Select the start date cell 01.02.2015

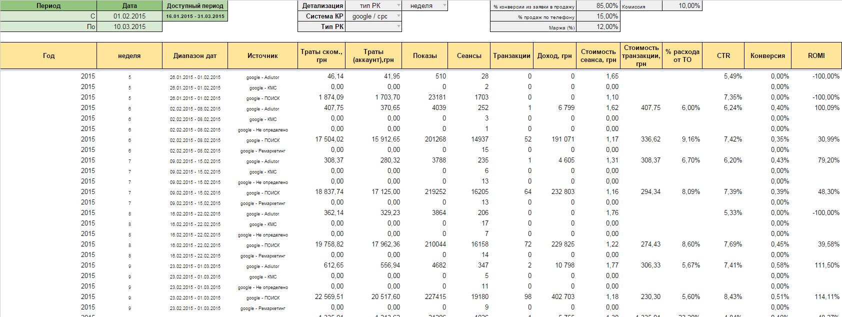pos(129,16)
